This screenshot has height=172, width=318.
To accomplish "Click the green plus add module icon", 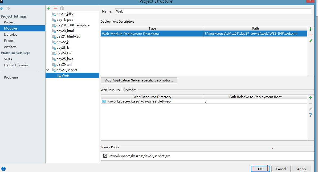I will click(x=48, y=9).
